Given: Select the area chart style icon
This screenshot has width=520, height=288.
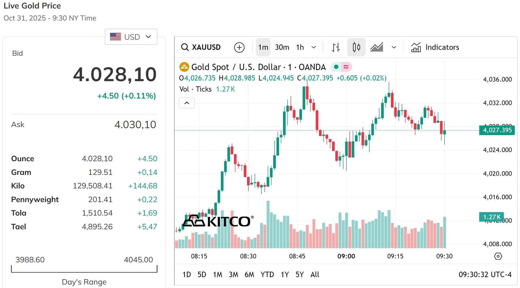Looking at the screenshot, I should click(x=377, y=47).
